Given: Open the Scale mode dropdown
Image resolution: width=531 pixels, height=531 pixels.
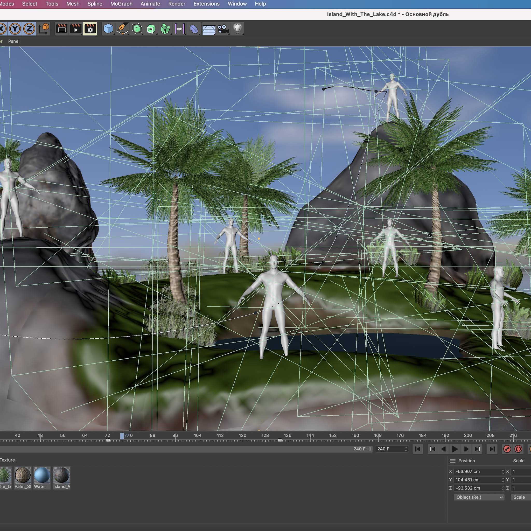Looking at the screenshot, I should (x=521, y=497).
